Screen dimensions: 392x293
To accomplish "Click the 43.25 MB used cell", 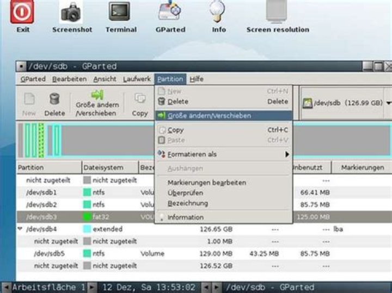I will 264,253.
